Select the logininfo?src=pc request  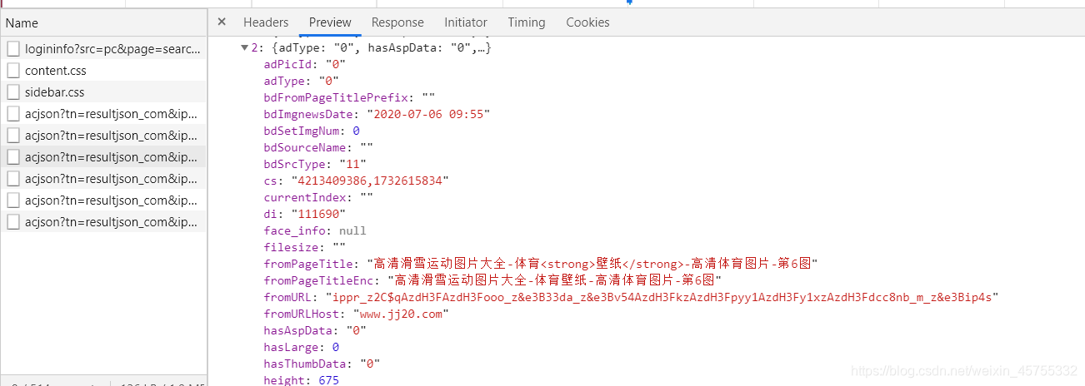[103, 49]
